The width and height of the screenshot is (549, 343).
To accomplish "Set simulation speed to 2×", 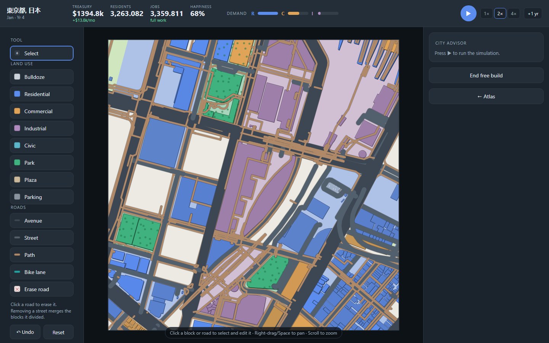I will (500, 13).
